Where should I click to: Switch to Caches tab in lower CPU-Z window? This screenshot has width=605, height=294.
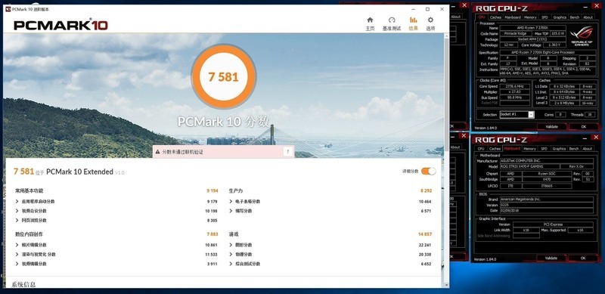495,149
